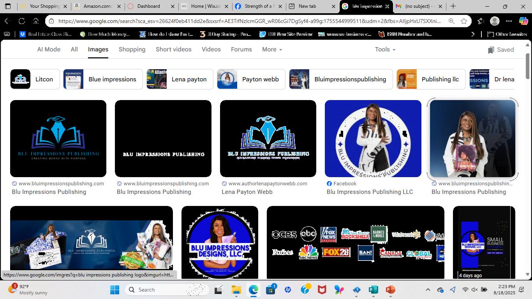This screenshot has width=532, height=299.
Task: Open the Facebook circular logo image result
Action: coord(373,139)
